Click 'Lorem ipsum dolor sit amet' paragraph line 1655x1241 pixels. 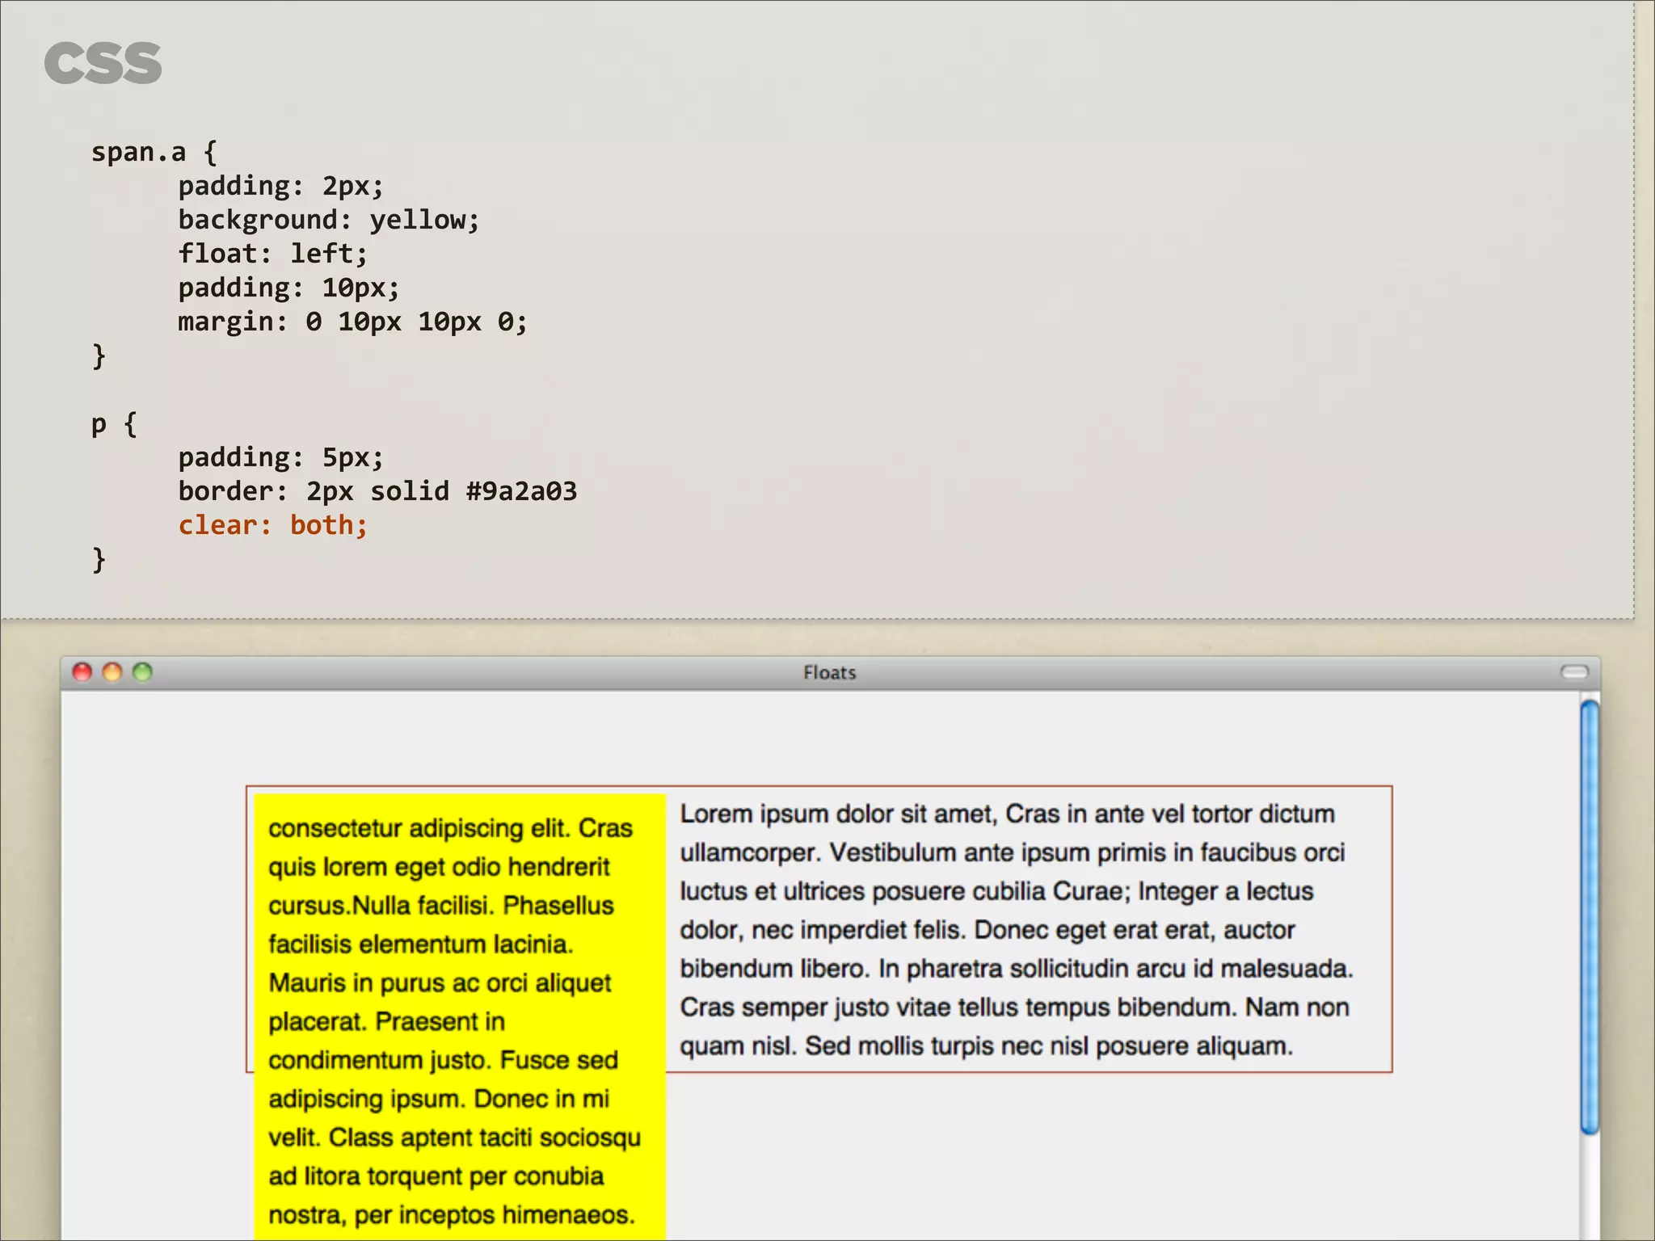click(x=1007, y=814)
